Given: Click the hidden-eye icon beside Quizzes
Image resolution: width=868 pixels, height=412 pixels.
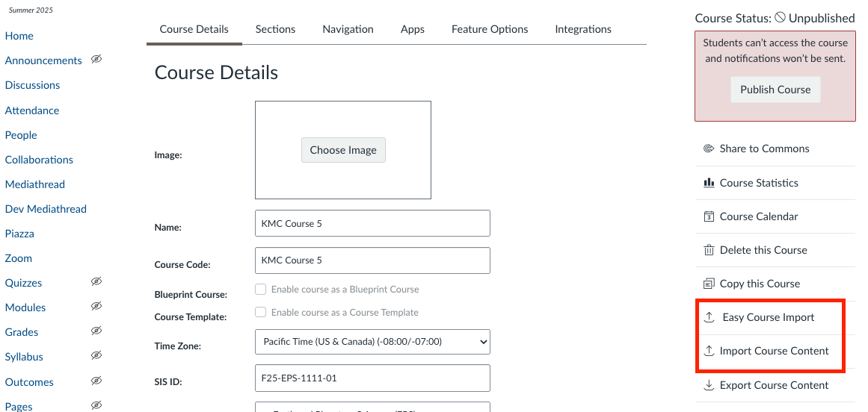Looking at the screenshot, I should pyautogui.click(x=96, y=282).
